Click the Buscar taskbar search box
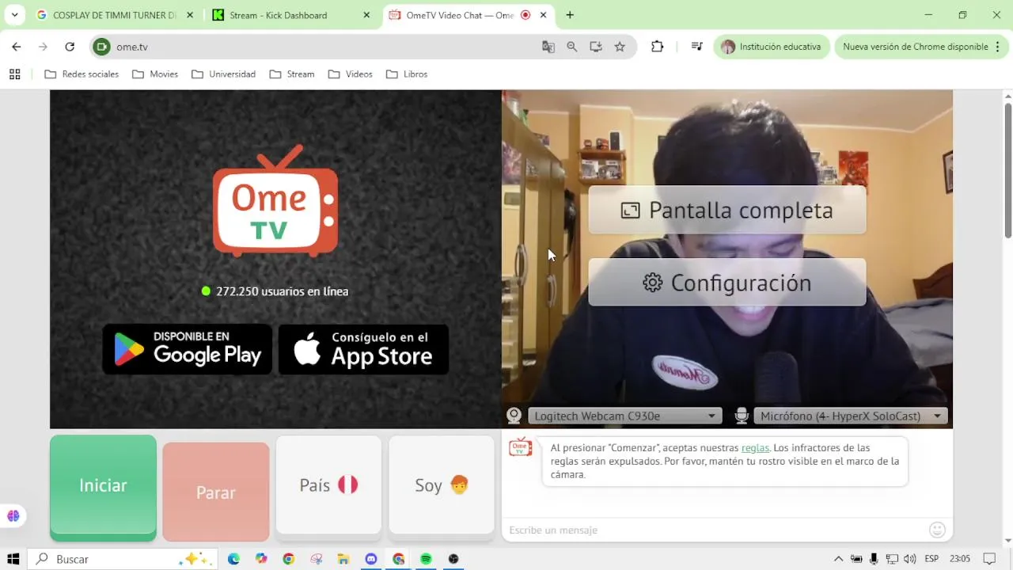1013x570 pixels. pos(123,559)
